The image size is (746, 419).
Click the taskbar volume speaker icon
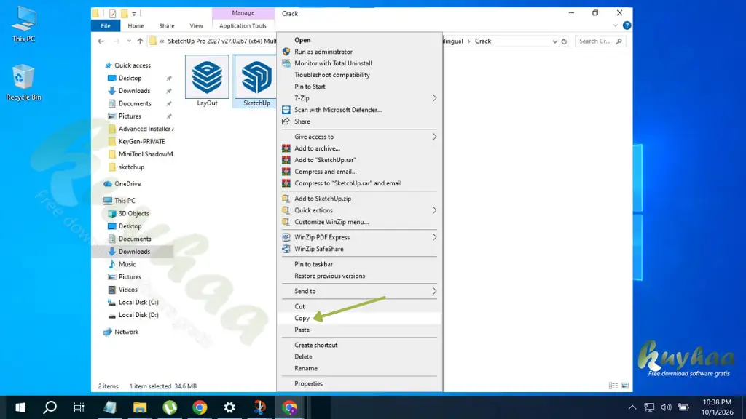[666, 407]
